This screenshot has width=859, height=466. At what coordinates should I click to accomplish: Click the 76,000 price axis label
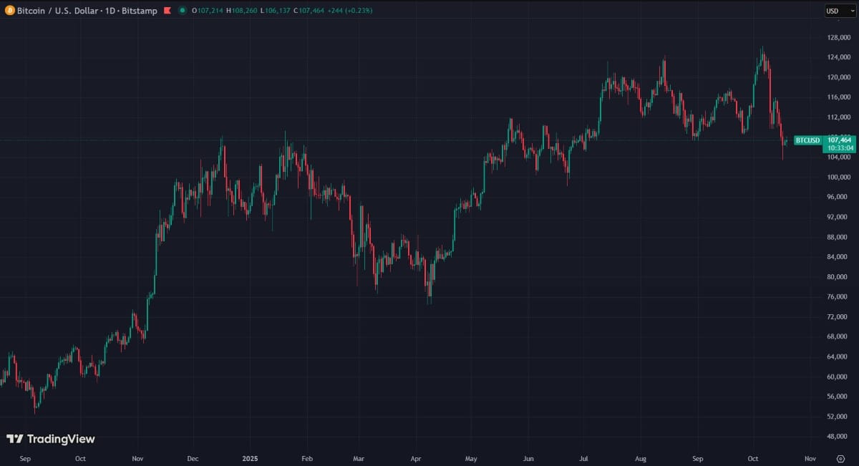(x=838, y=297)
